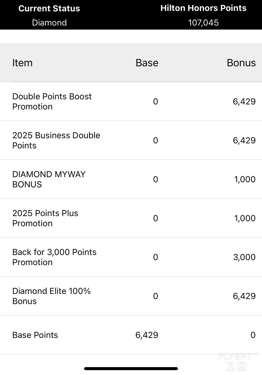Tap the Back for 3,000 Points Promotion
This screenshot has height=375, width=262.
coord(131,257)
